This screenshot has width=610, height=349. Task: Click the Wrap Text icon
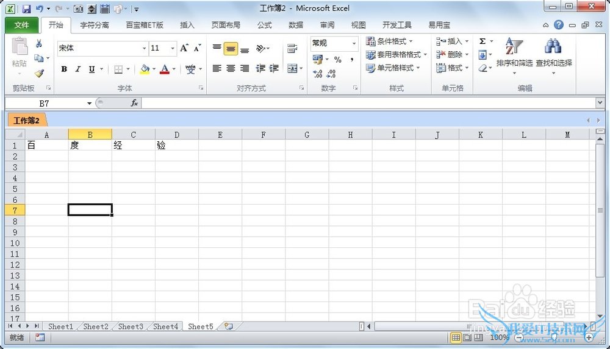coord(292,49)
